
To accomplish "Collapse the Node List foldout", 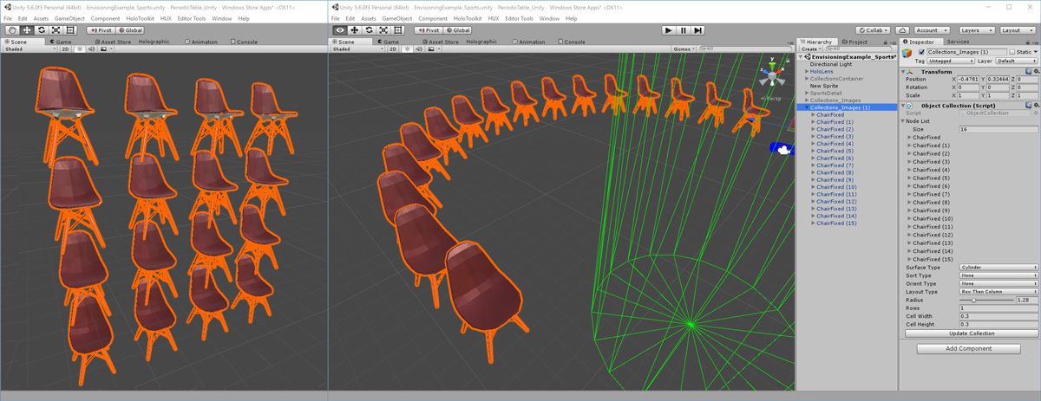I will click(903, 121).
